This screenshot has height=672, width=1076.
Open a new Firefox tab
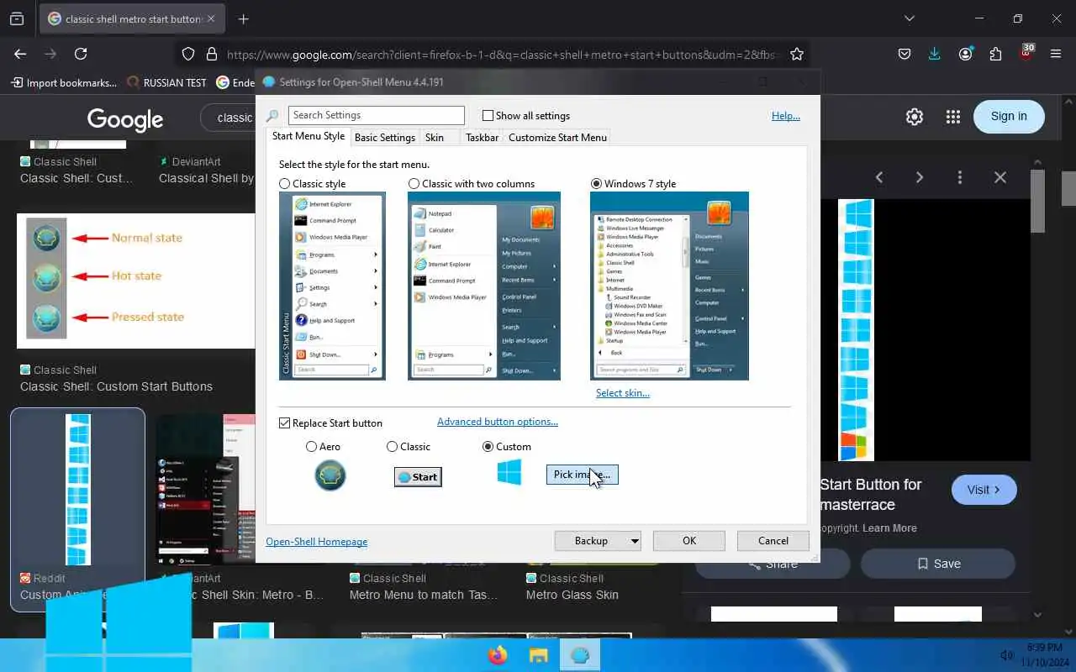[x=243, y=18]
